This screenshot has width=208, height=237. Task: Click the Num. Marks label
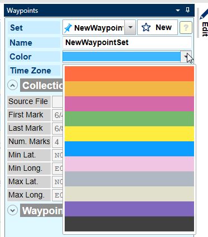pos(29,141)
